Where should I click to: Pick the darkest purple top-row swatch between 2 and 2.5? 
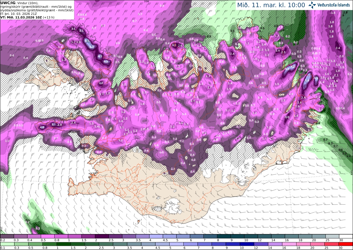point(102,236)
